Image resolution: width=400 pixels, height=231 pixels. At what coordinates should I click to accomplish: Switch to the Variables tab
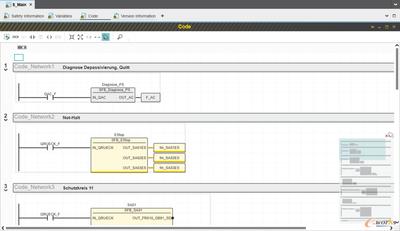tap(60, 16)
